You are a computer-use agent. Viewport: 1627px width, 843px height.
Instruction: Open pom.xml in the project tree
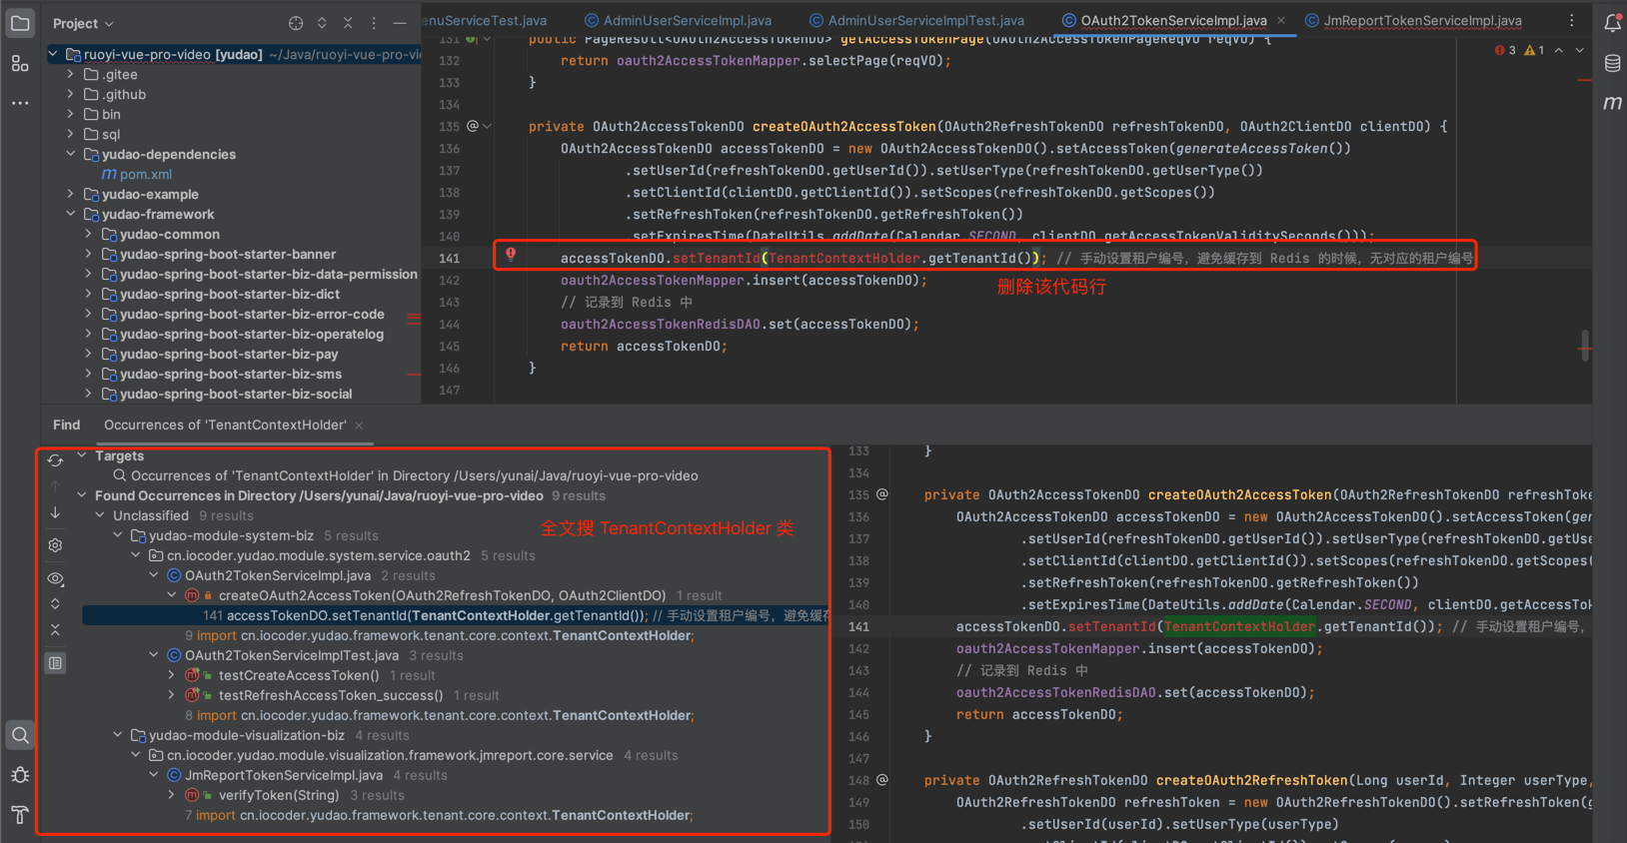tap(146, 174)
